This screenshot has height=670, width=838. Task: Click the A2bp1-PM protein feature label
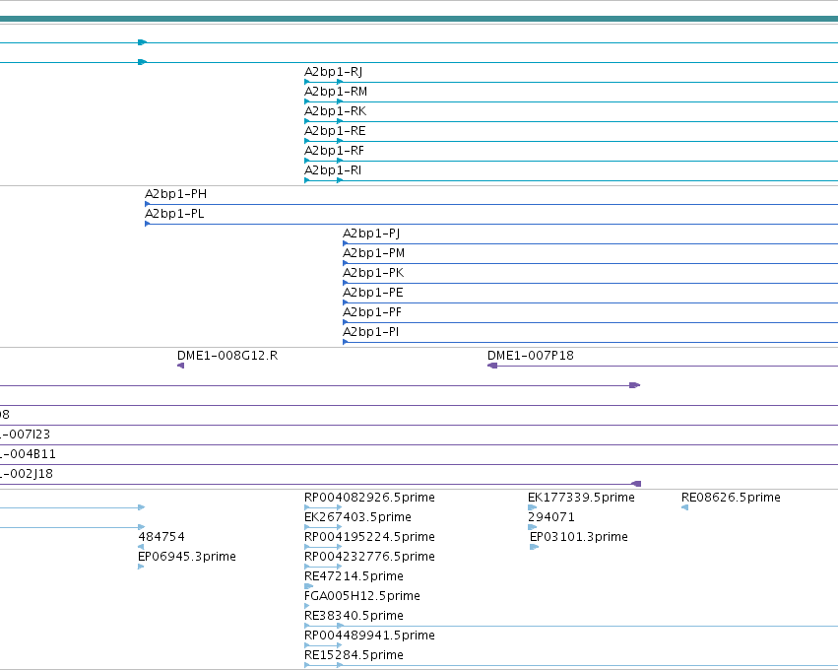(x=373, y=253)
